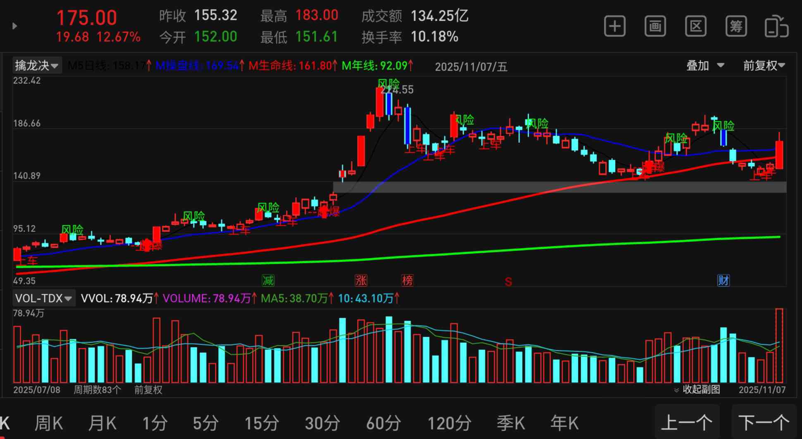Click the red 榜 event marker

pyautogui.click(x=407, y=281)
